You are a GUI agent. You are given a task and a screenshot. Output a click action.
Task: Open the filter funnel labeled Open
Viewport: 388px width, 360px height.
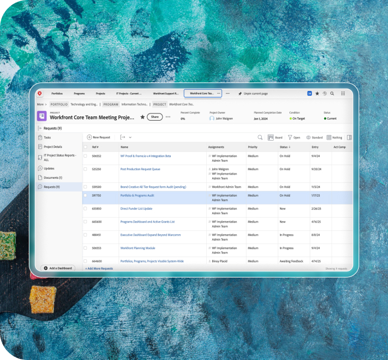coord(293,137)
